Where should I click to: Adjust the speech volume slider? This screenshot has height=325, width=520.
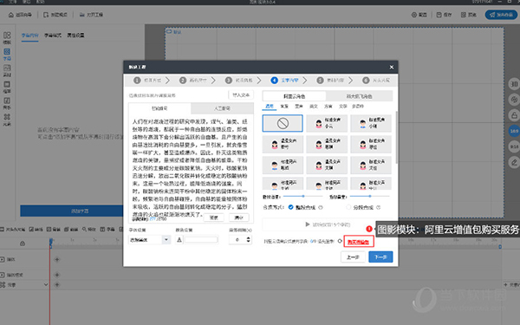pos(369,197)
